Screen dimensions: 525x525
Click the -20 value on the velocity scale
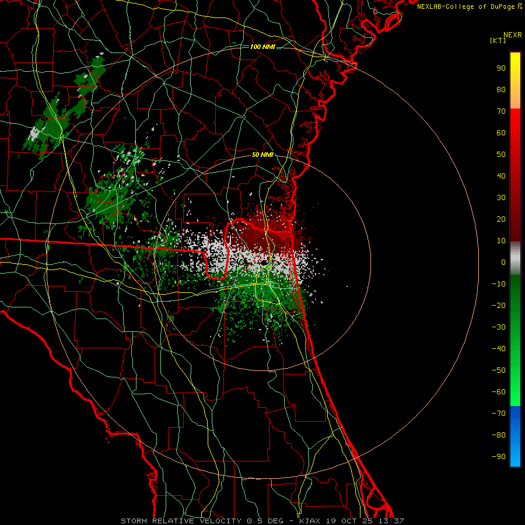499,306
